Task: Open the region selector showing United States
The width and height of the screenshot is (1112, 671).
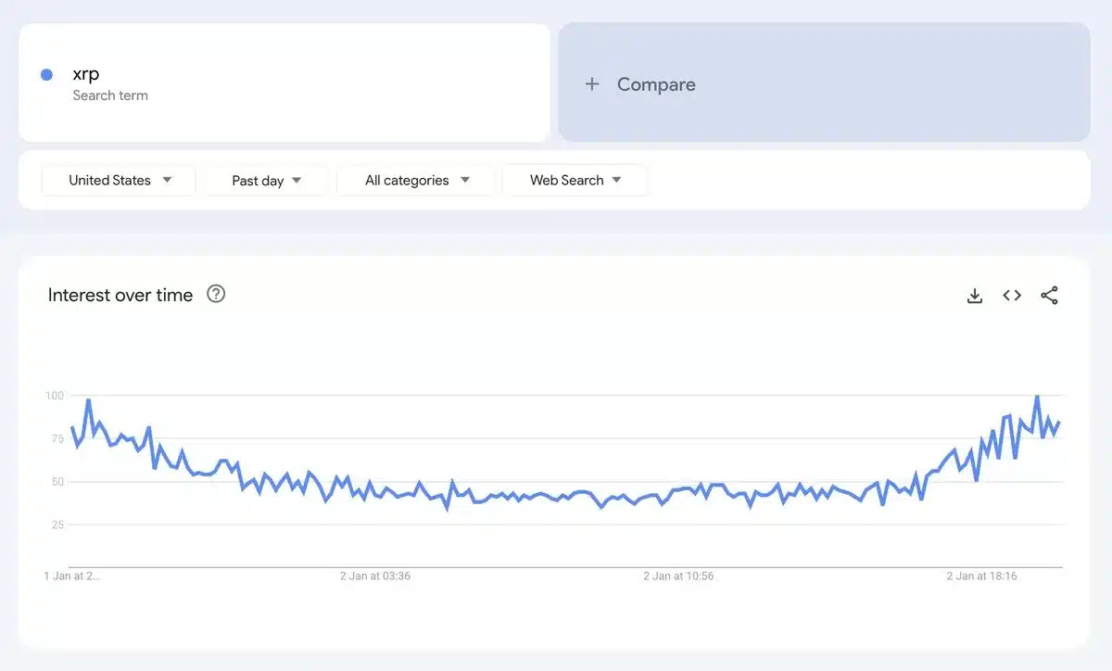Action: 118,181
